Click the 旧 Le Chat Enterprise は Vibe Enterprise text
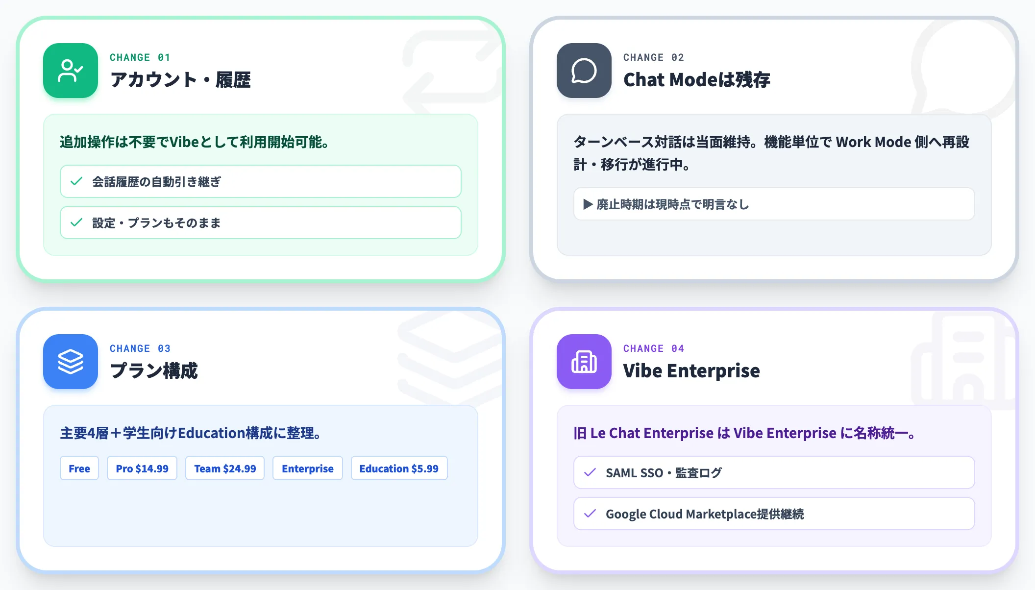The width and height of the screenshot is (1035, 590). point(745,433)
